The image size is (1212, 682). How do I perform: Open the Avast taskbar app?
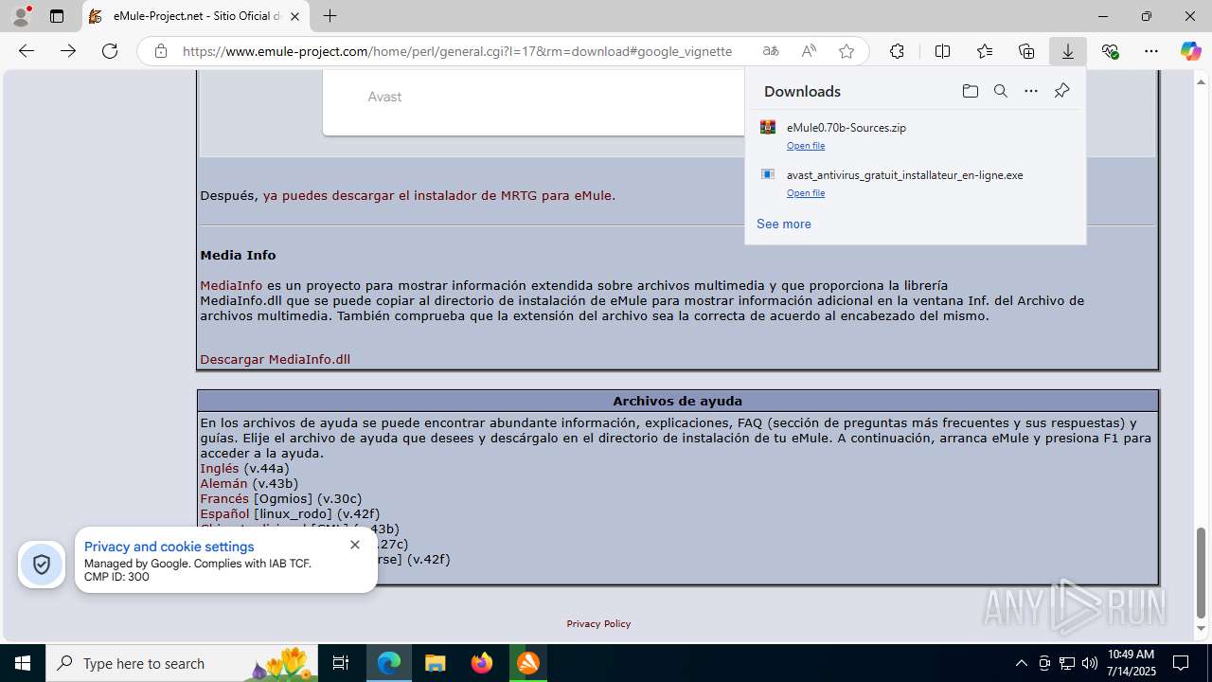click(528, 663)
